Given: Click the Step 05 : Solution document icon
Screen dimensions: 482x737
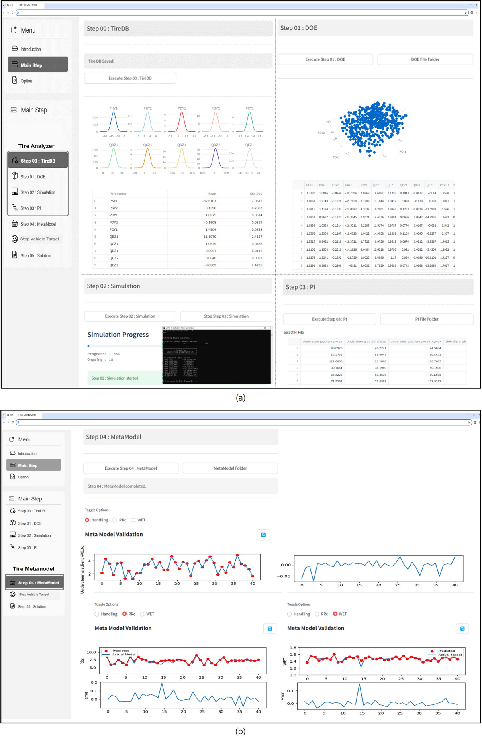Looking at the screenshot, I should [x=15, y=255].
